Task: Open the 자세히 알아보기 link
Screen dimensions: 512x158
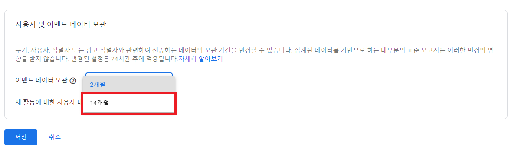Action: pyautogui.click(x=201, y=59)
